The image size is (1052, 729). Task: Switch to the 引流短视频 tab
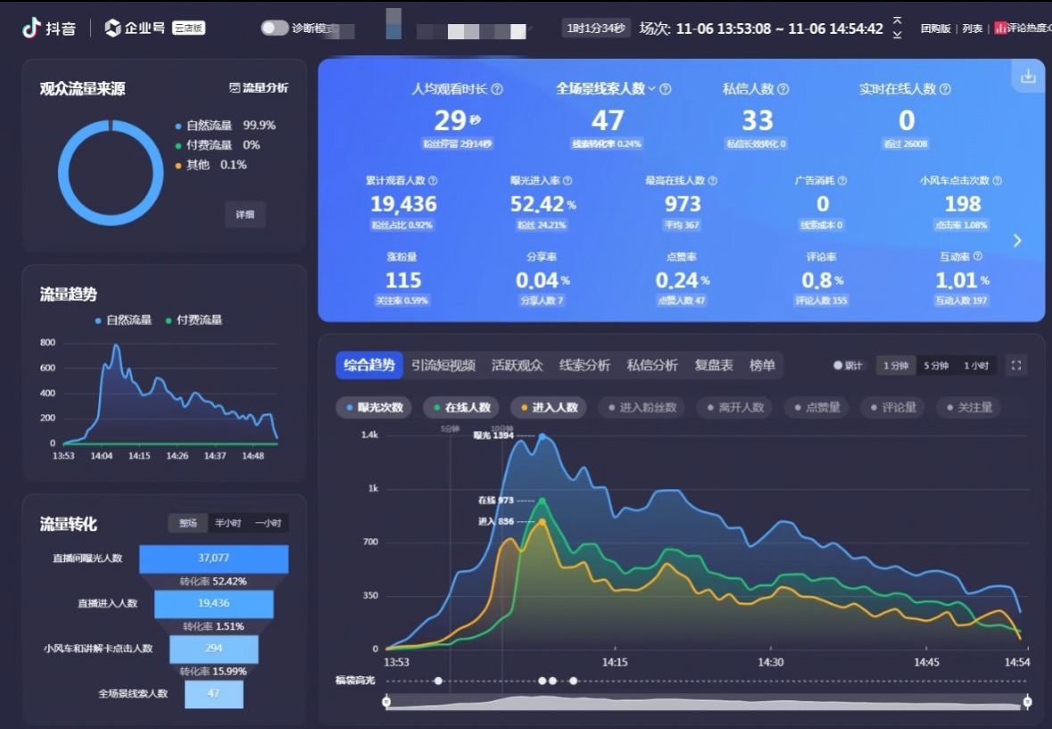[x=443, y=366]
